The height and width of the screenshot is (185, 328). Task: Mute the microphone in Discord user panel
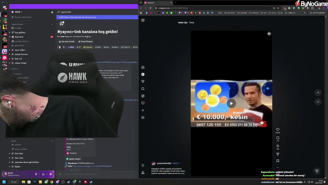(x=36, y=174)
